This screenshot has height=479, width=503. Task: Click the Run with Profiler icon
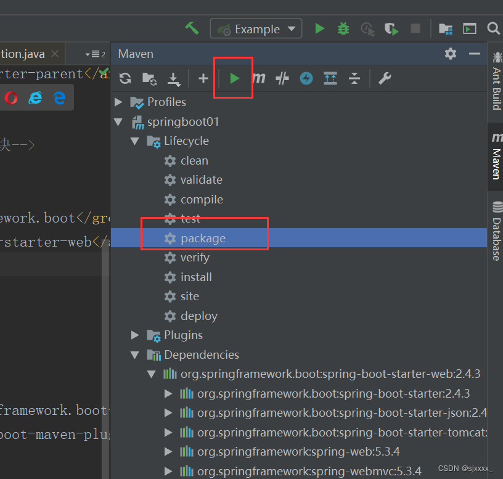[367, 29]
